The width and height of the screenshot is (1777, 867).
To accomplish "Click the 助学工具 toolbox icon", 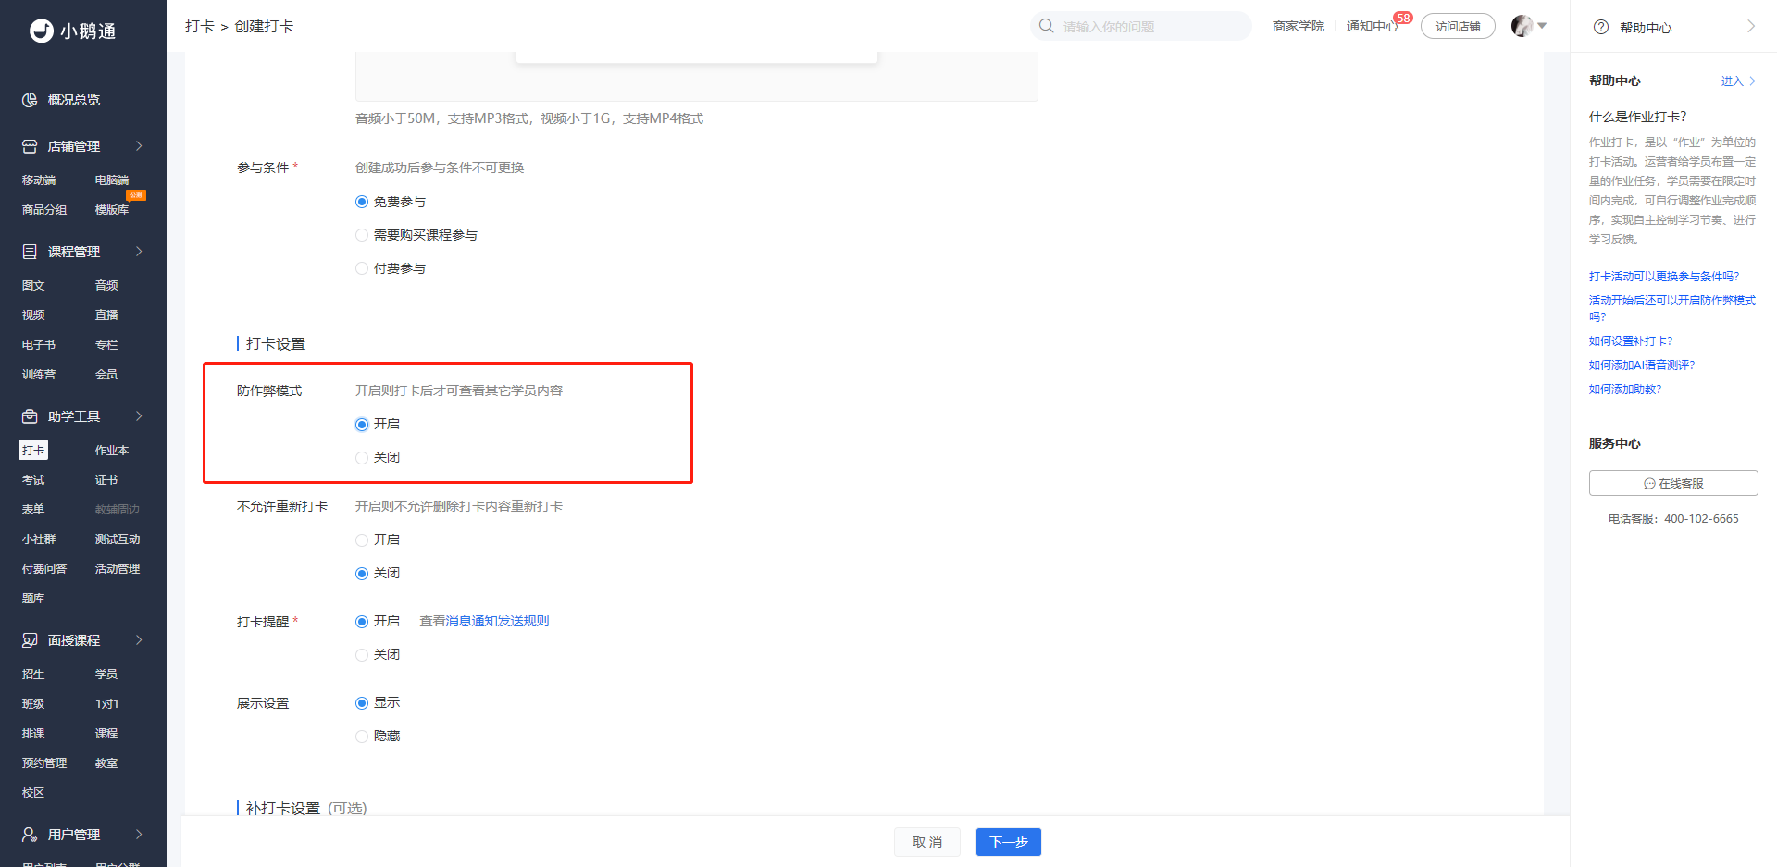I will [30, 416].
